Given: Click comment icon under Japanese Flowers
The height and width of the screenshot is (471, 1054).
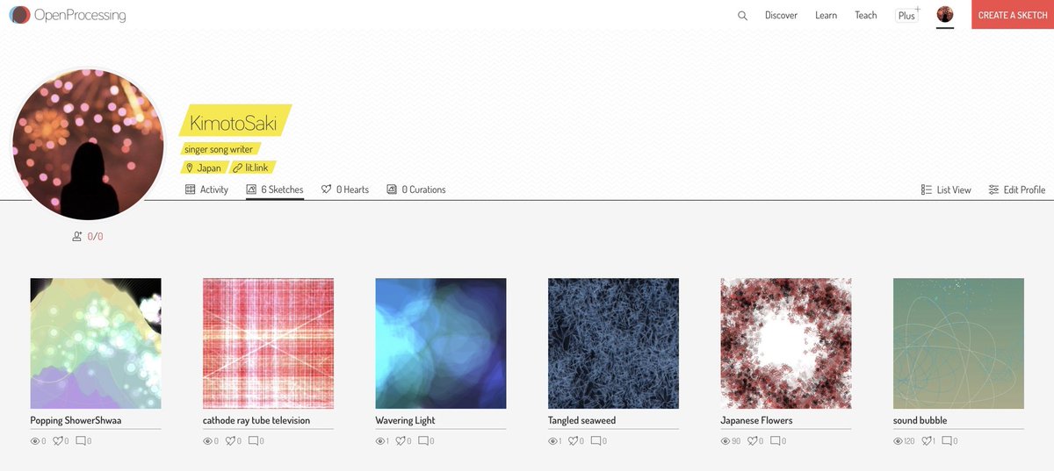Looking at the screenshot, I should tap(775, 441).
